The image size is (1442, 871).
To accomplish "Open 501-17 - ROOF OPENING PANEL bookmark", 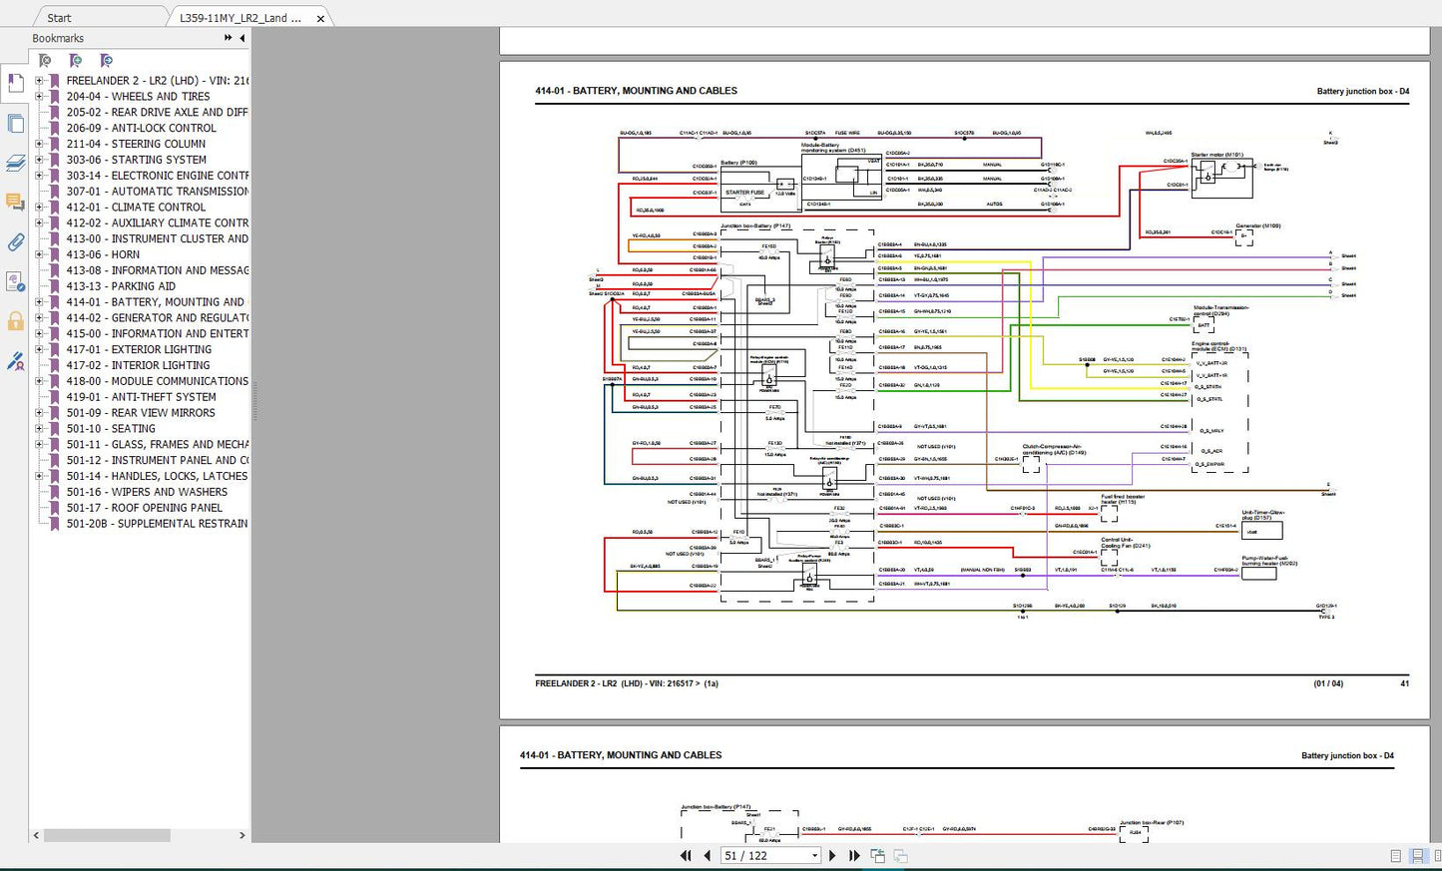I will (144, 508).
